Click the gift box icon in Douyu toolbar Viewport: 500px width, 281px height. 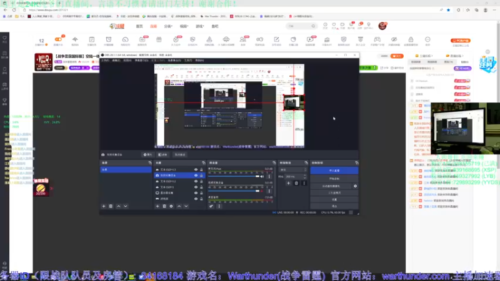tap(159, 39)
